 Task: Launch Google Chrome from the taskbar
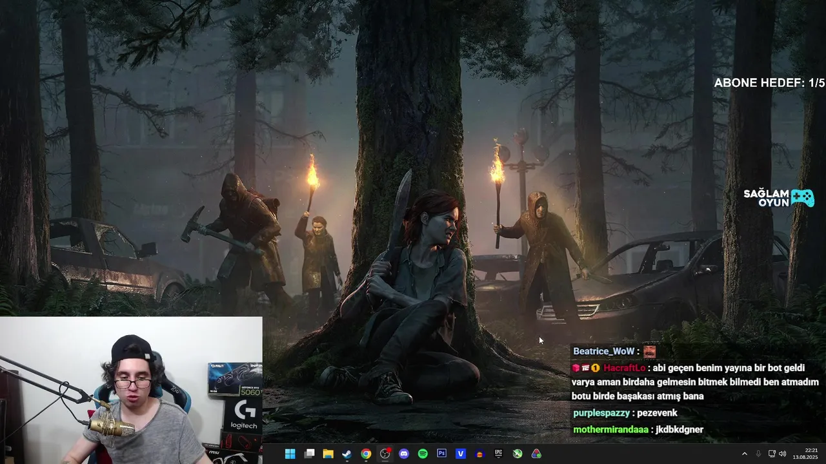[366, 454]
